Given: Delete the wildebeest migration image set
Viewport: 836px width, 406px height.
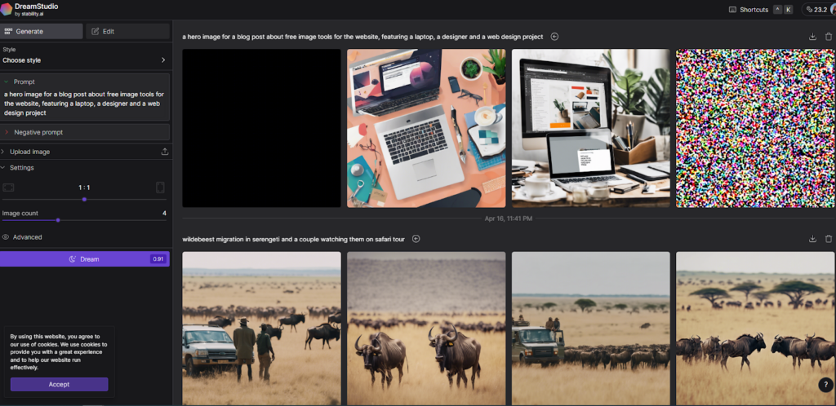Looking at the screenshot, I should [x=829, y=239].
